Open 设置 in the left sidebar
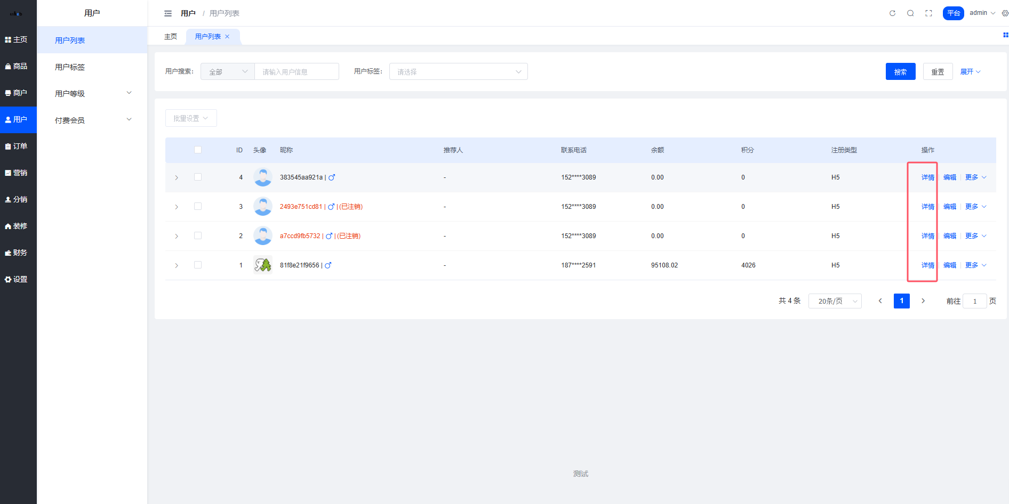Screen dimensions: 1009x504 (x=18, y=279)
